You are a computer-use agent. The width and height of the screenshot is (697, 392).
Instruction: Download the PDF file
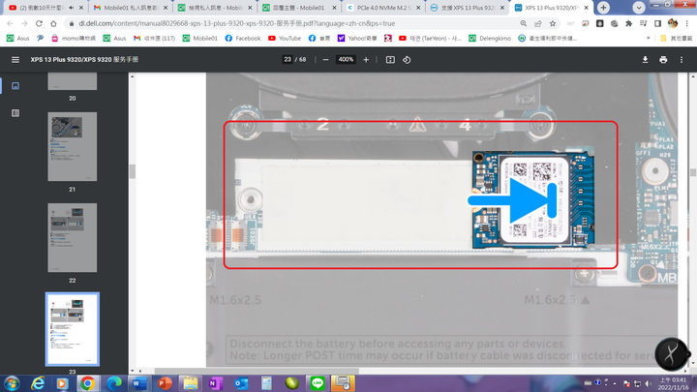click(x=645, y=60)
